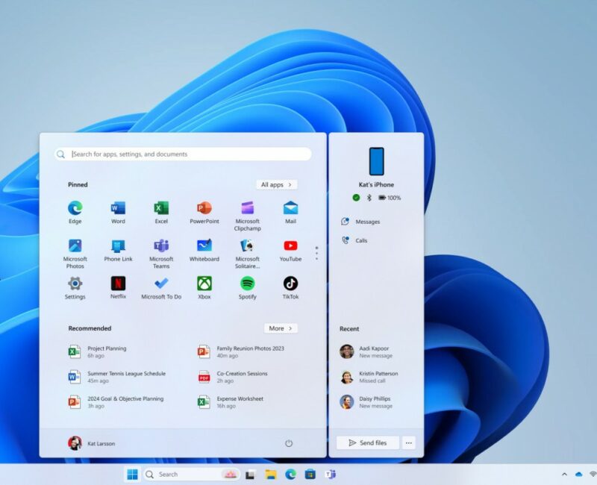The height and width of the screenshot is (485, 597).
Task: Launch Word from the Pinned section
Action: (x=118, y=213)
